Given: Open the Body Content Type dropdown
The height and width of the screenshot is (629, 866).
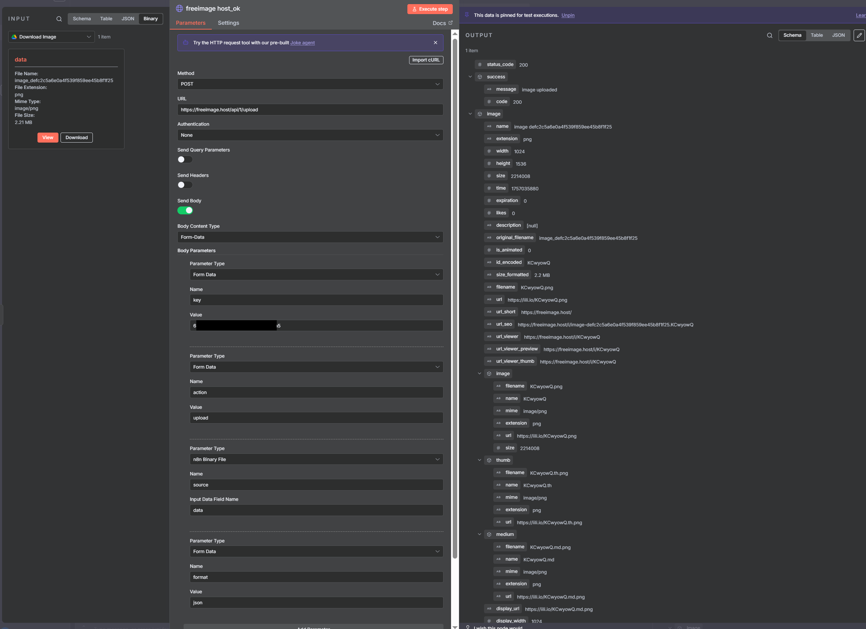Looking at the screenshot, I should 310,237.
